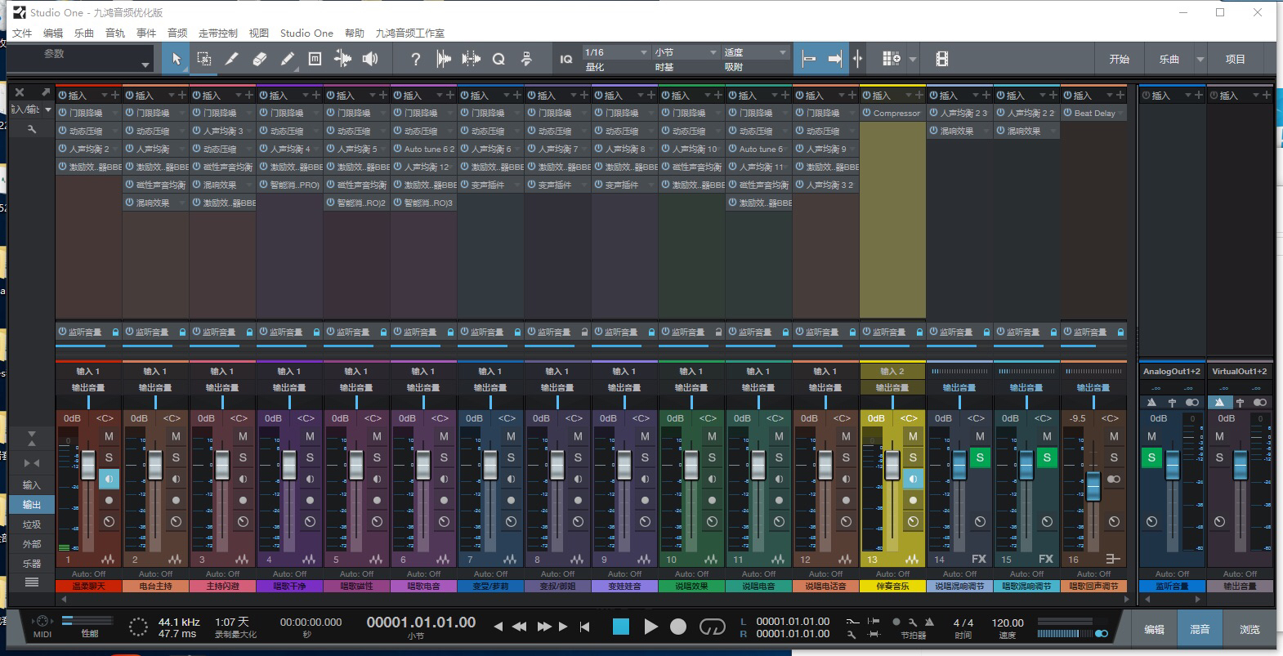Click the 4 / 4 time signature

963,623
